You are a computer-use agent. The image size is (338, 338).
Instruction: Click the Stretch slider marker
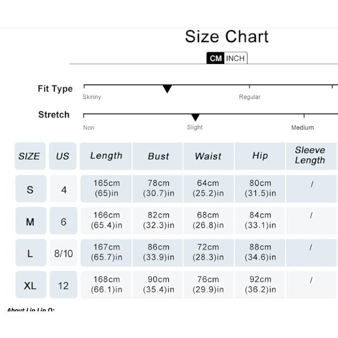(195, 118)
